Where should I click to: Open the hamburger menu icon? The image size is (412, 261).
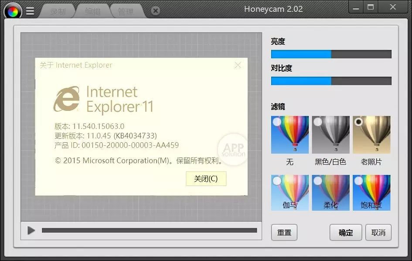[x=30, y=11]
